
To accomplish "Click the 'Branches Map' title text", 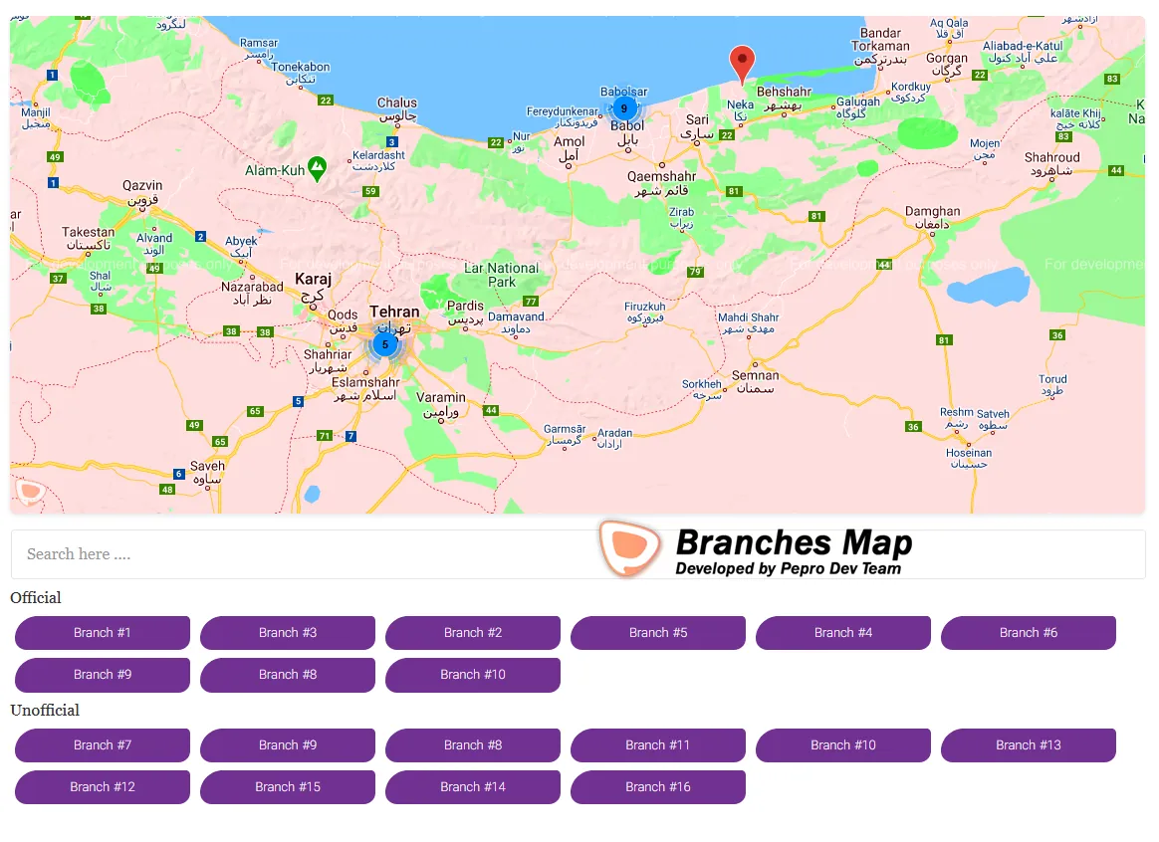I will tap(794, 542).
